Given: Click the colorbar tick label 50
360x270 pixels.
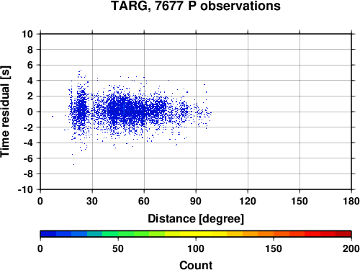Looking at the screenshot, I should coord(118,248).
